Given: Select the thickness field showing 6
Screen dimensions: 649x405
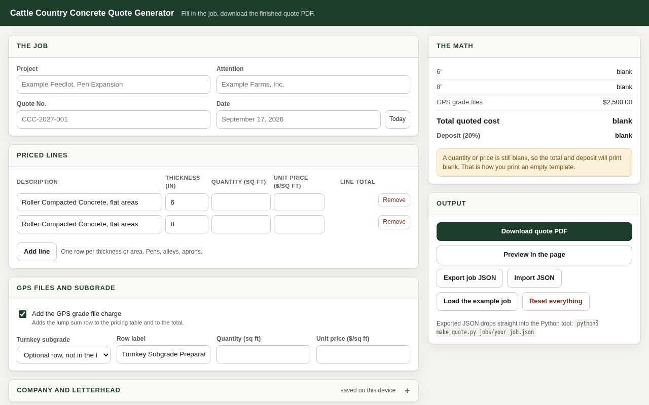Looking at the screenshot, I should (x=187, y=202).
